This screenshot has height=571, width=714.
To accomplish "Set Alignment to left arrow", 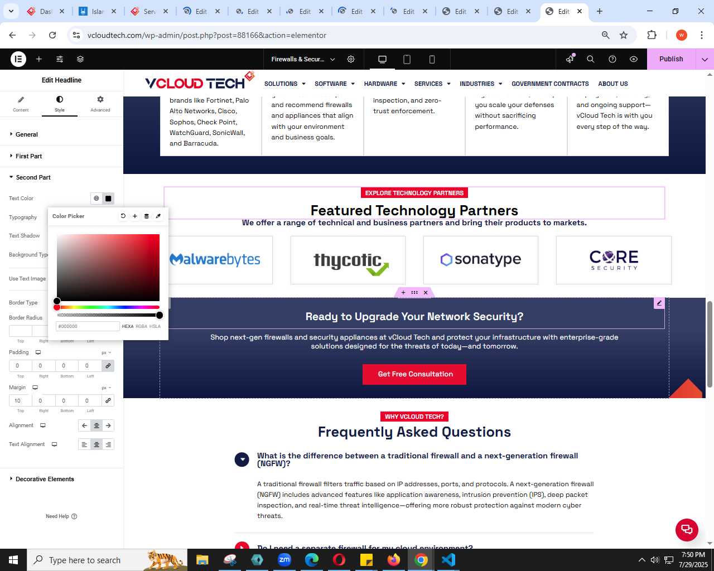I will point(84,425).
